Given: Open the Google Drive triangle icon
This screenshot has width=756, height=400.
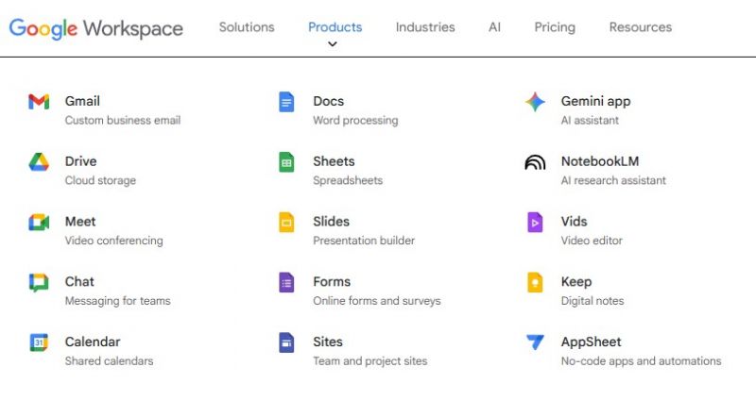Looking at the screenshot, I should point(39,162).
